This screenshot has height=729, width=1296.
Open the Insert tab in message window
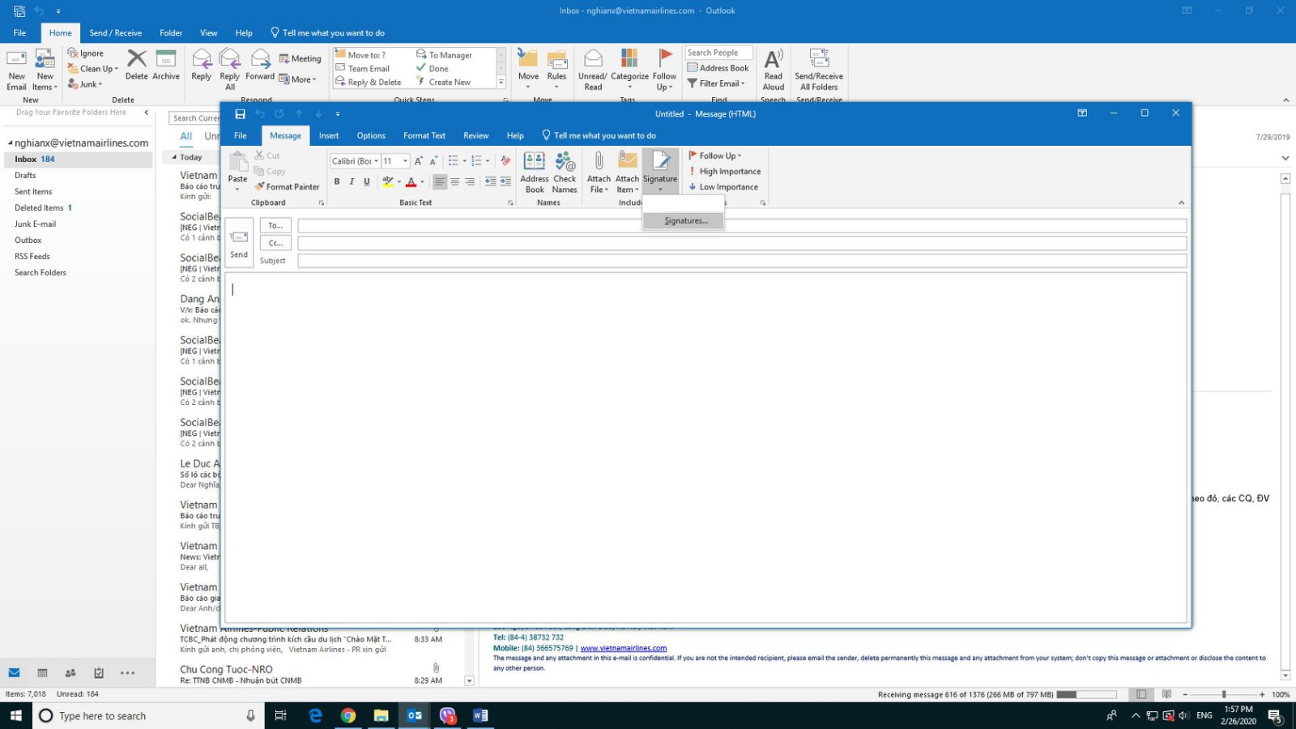pyautogui.click(x=329, y=136)
